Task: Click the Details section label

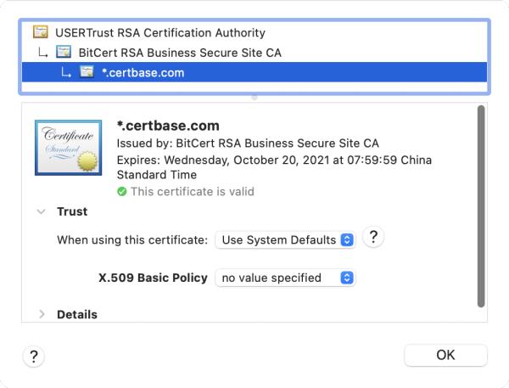Action: tap(77, 314)
